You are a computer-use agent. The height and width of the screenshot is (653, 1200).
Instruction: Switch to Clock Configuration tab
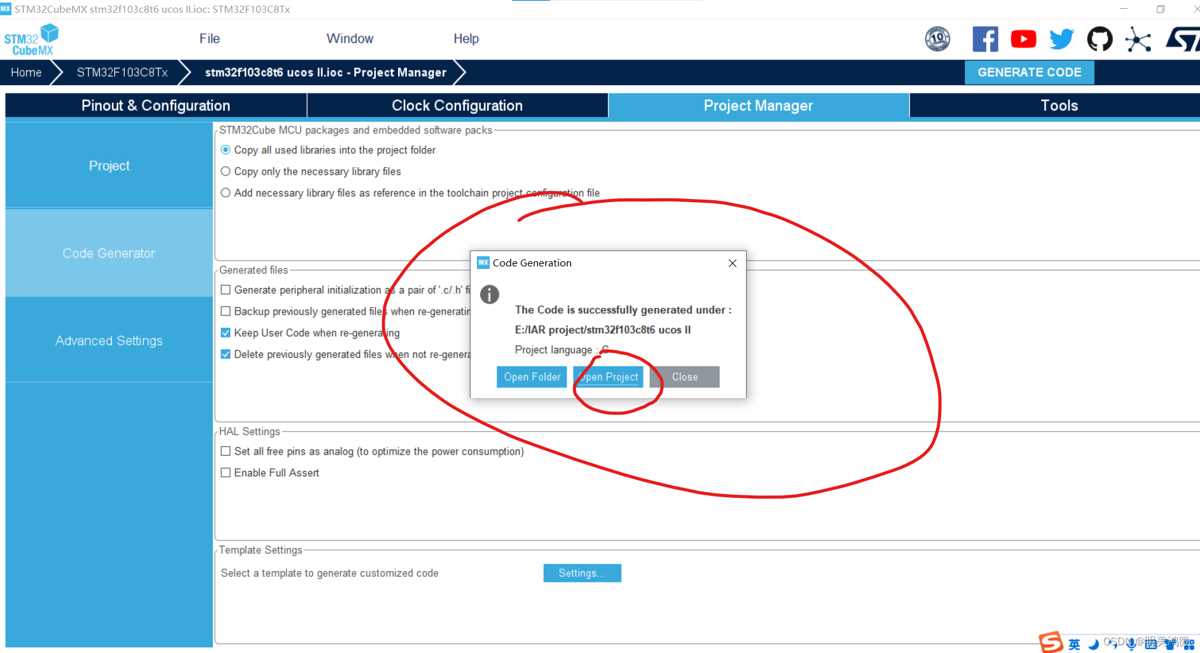point(457,106)
